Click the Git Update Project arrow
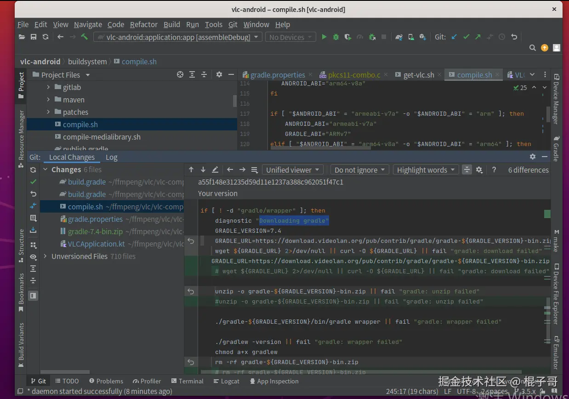569x399 pixels. pyautogui.click(x=454, y=37)
